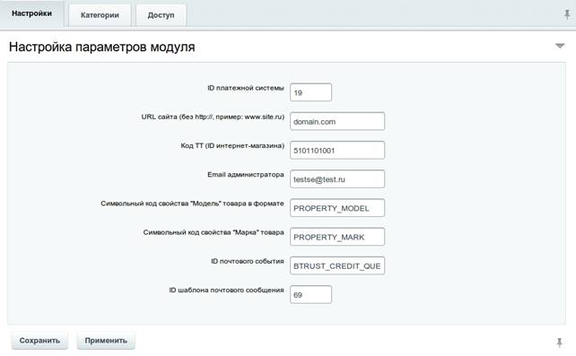The height and width of the screenshot is (356, 576).
Task: Click the Сохранить button
Action: 39,341
